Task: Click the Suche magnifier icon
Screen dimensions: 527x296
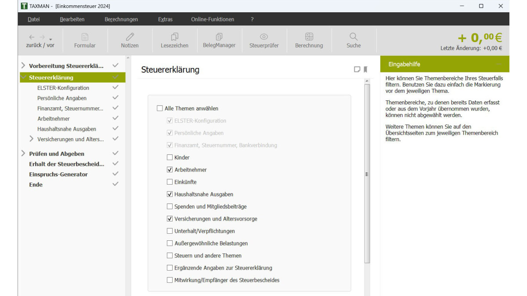Action: 354,37
